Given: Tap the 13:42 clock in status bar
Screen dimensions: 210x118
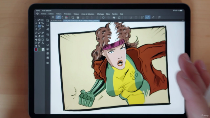Looking at the screenshot, I should (38, 10).
